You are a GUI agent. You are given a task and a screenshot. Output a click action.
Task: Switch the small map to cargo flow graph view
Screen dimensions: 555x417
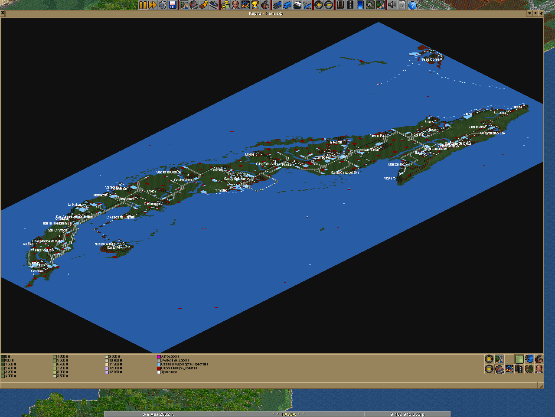(x=509, y=369)
